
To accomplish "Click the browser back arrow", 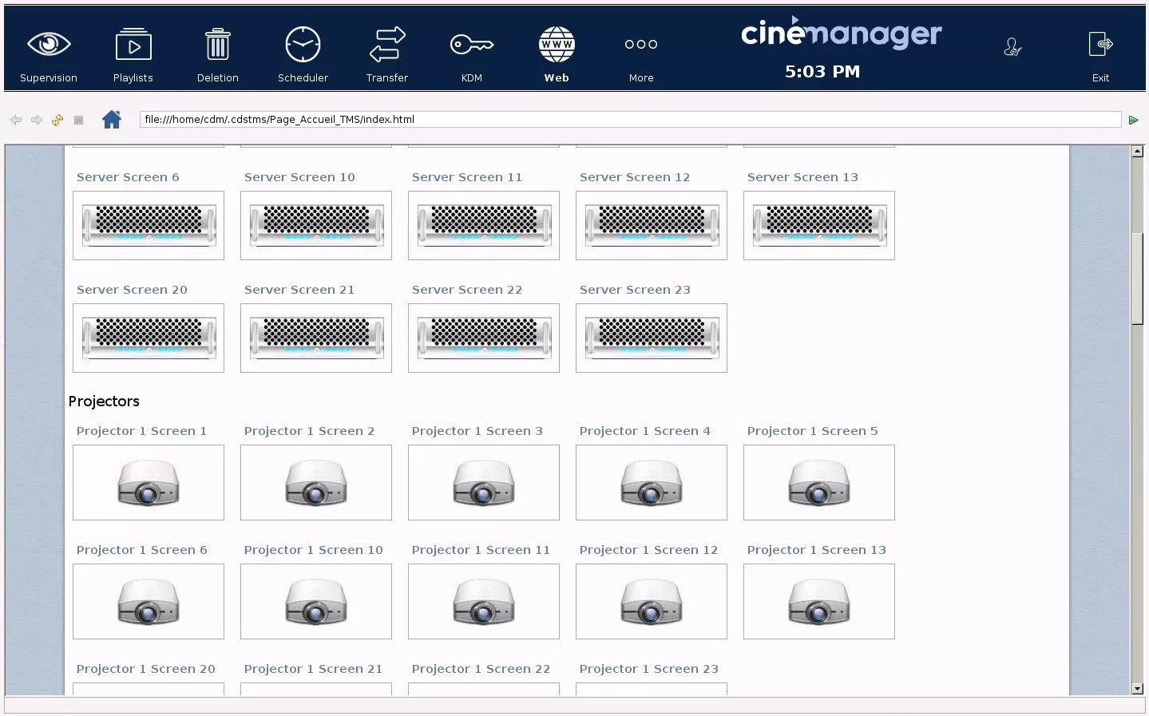I will 16,120.
